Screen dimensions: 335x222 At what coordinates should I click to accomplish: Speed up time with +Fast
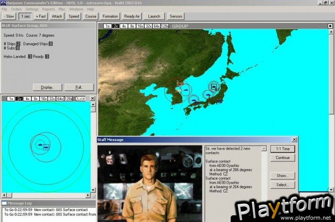click(41, 16)
